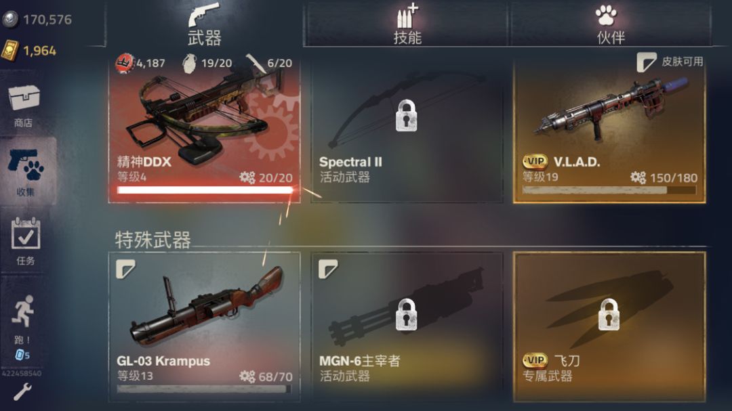The height and width of the screenshot is (411, 732).
Task: Click the gold bar currency icon
Action: coord(10,50)
